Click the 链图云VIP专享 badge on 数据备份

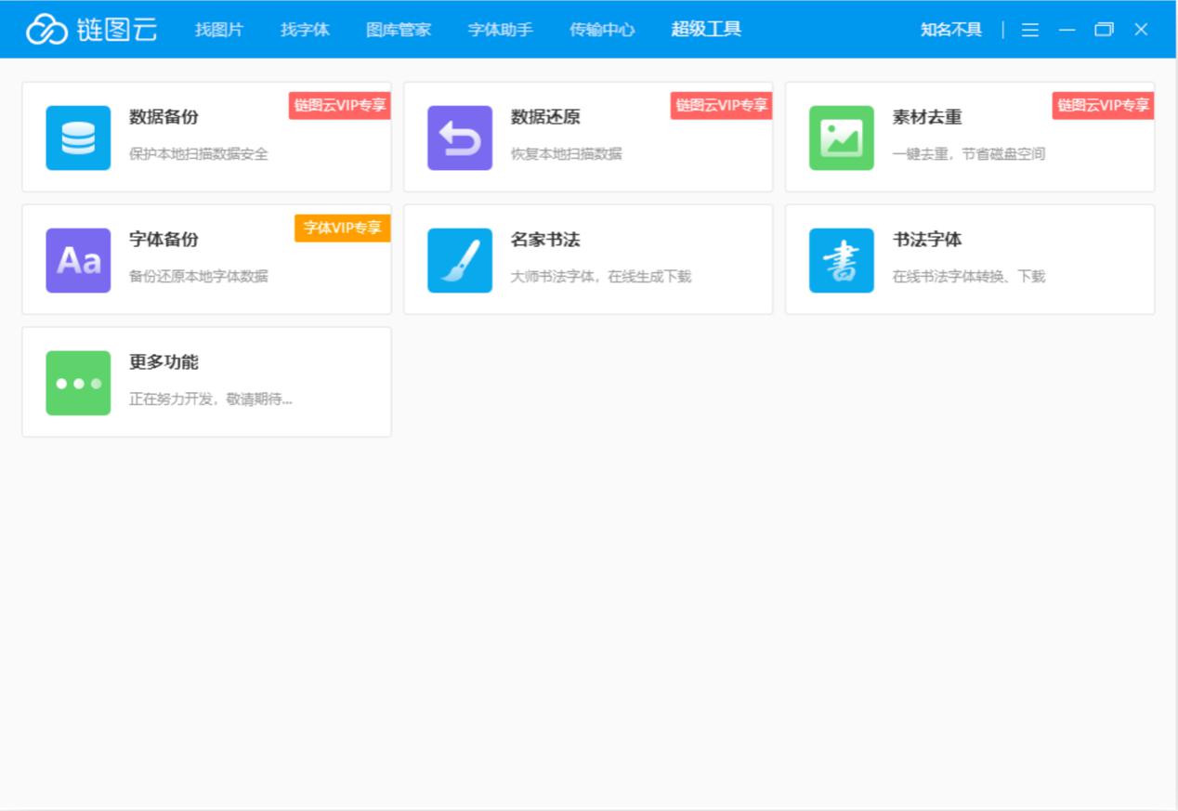tap(340, 106)
